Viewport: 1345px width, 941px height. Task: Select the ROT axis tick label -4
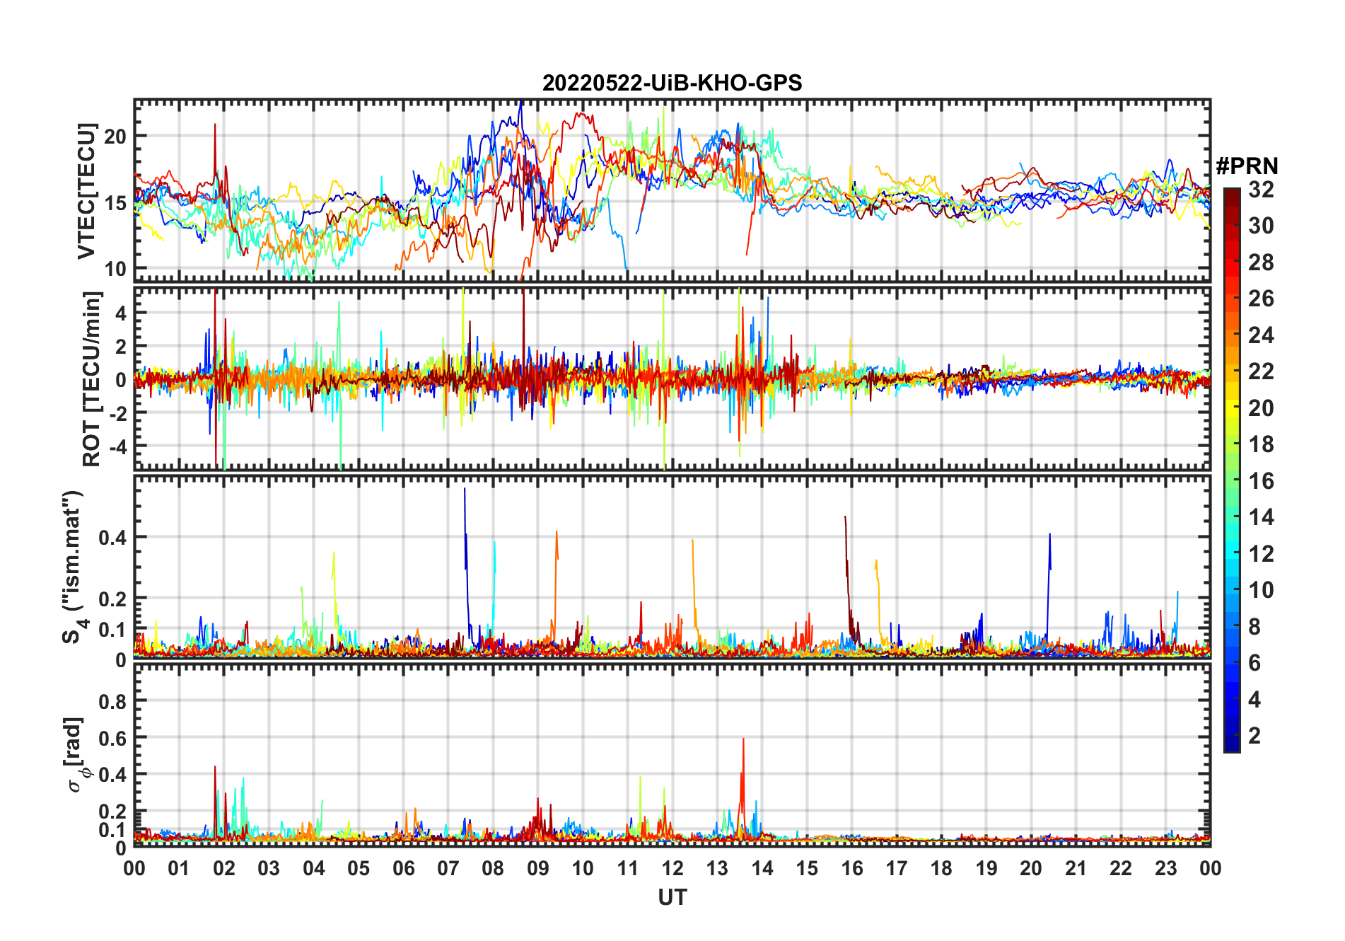click(x=114, y=446)
